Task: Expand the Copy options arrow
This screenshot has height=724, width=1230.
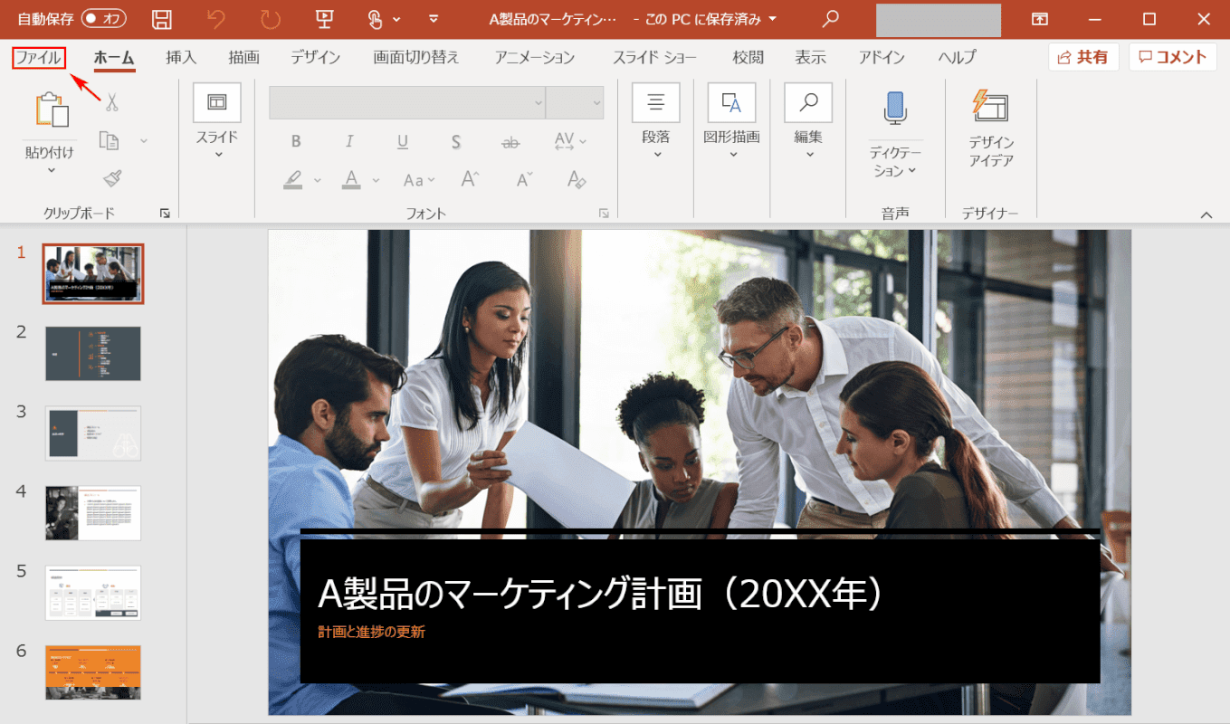Action: pos(143,141)
